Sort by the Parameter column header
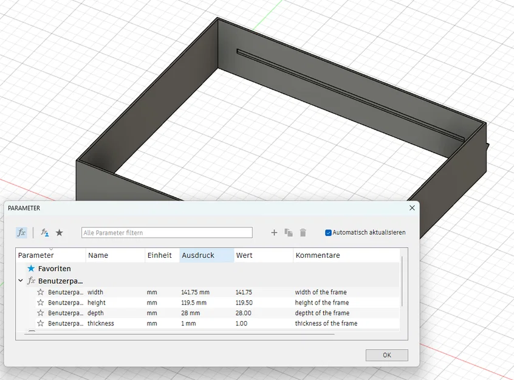 point(51,255)
